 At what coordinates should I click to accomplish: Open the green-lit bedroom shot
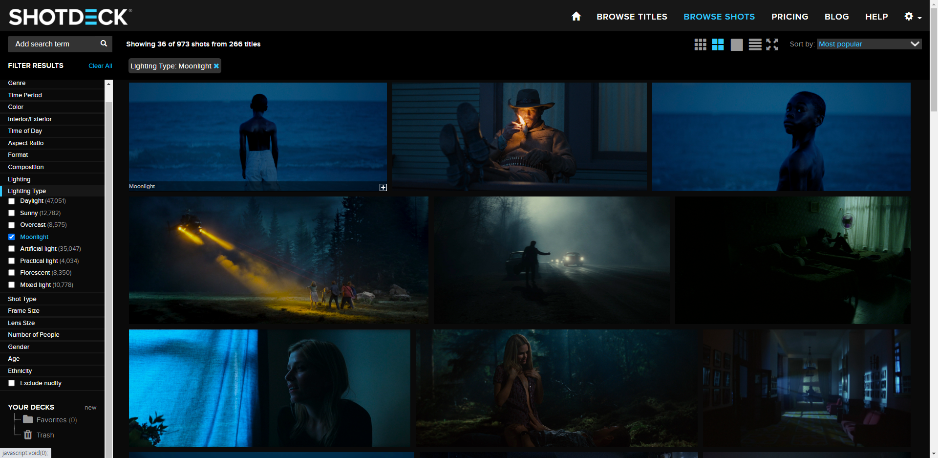pyautogui.click(x=793, y=260)
